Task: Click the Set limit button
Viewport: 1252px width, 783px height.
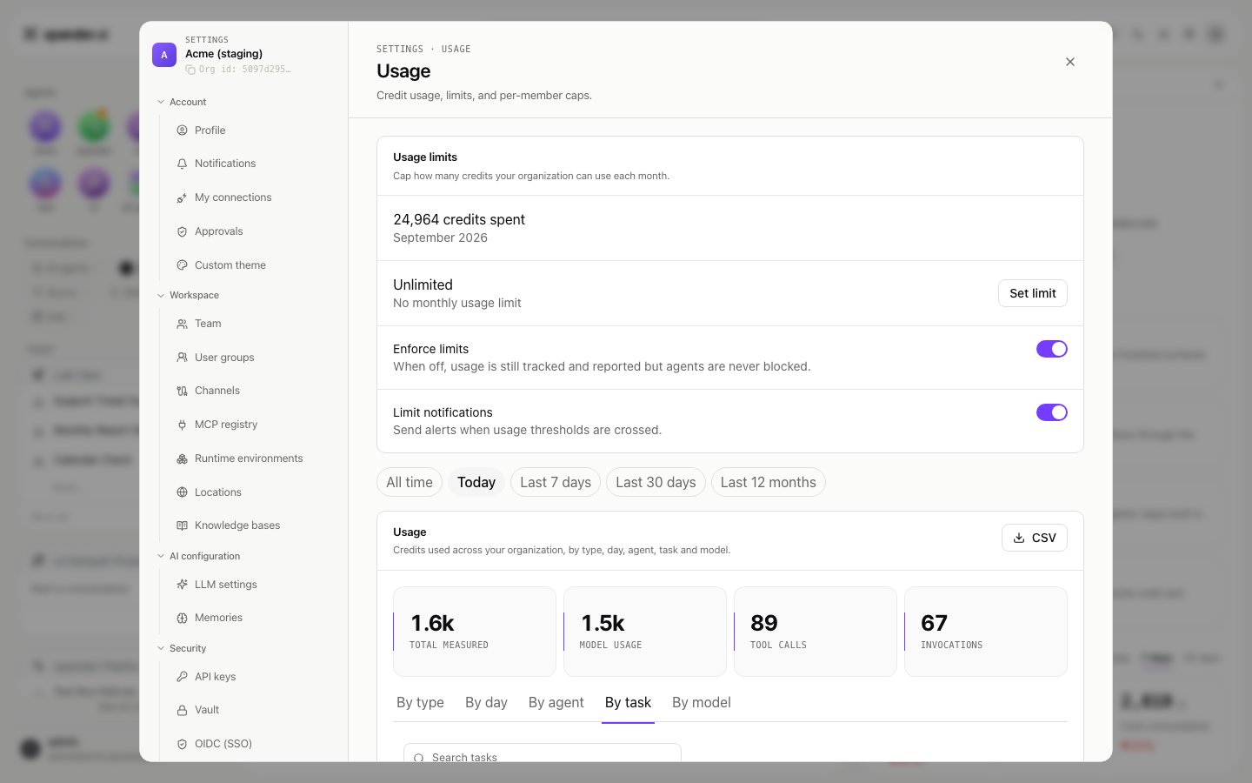Action: (1033, 293)
